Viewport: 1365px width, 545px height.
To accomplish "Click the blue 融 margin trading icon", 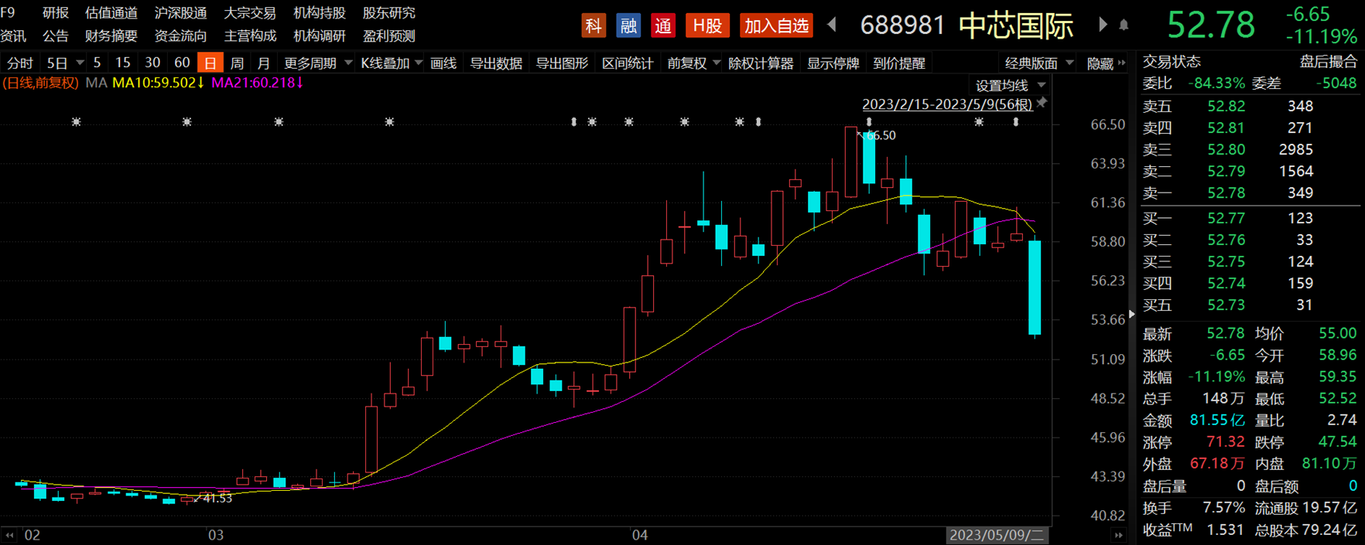I will [x=628, y=26].
